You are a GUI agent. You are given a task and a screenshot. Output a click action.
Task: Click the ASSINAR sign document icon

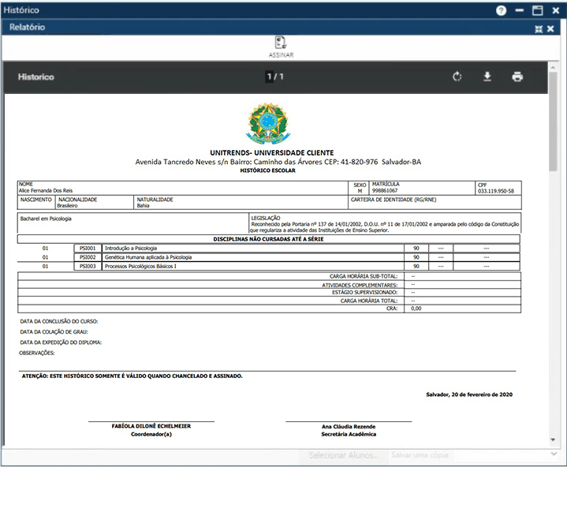click(x=280, y=46)
